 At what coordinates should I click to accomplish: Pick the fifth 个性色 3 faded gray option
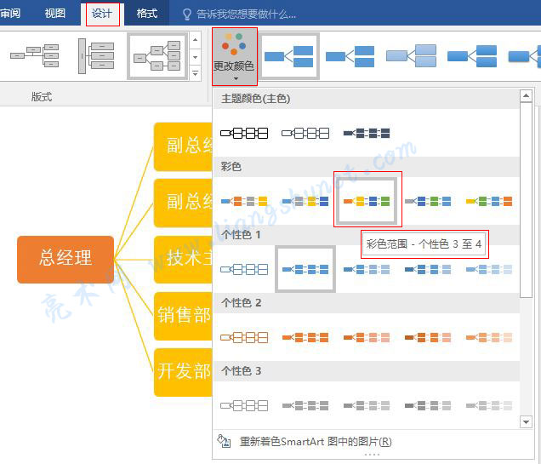point(489,405)
